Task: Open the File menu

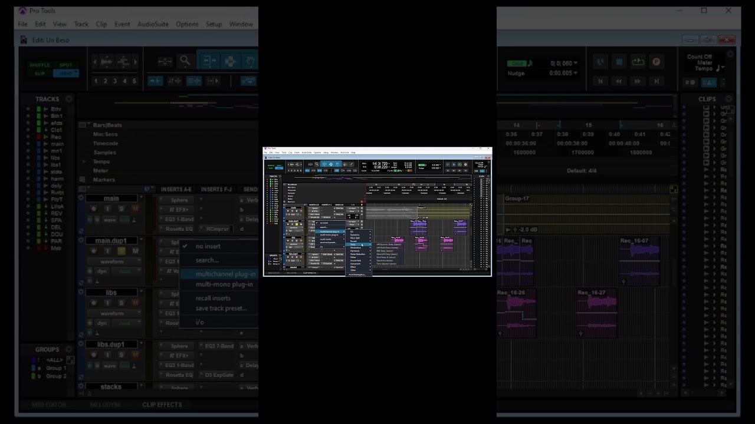Action: [265, 153]
